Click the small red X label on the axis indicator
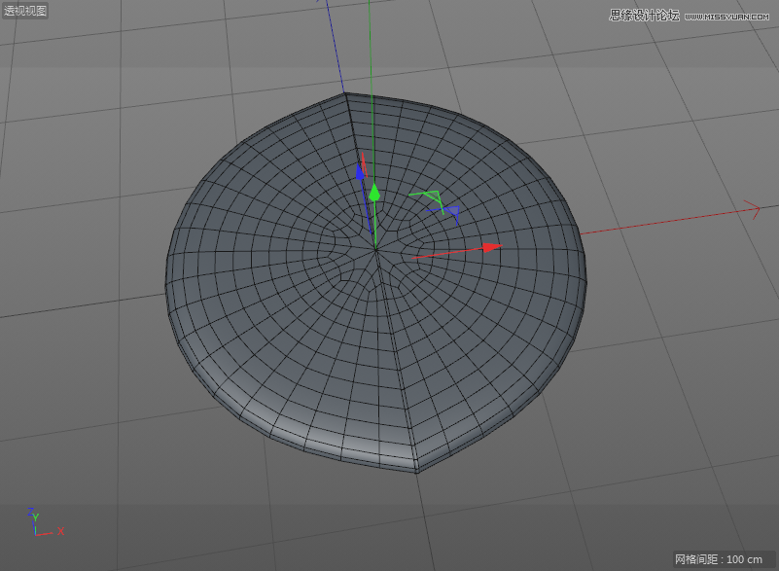 (x=60, y=531)
